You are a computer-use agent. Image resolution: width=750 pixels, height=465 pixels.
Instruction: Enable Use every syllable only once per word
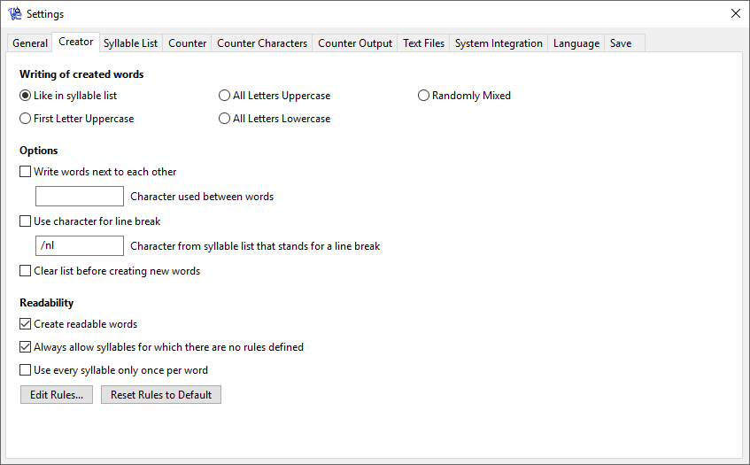pos(26,370)
